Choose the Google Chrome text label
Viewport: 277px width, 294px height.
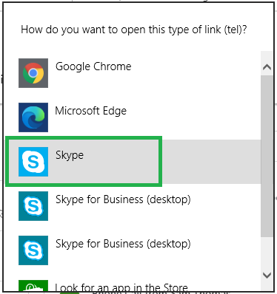[93, 66]
